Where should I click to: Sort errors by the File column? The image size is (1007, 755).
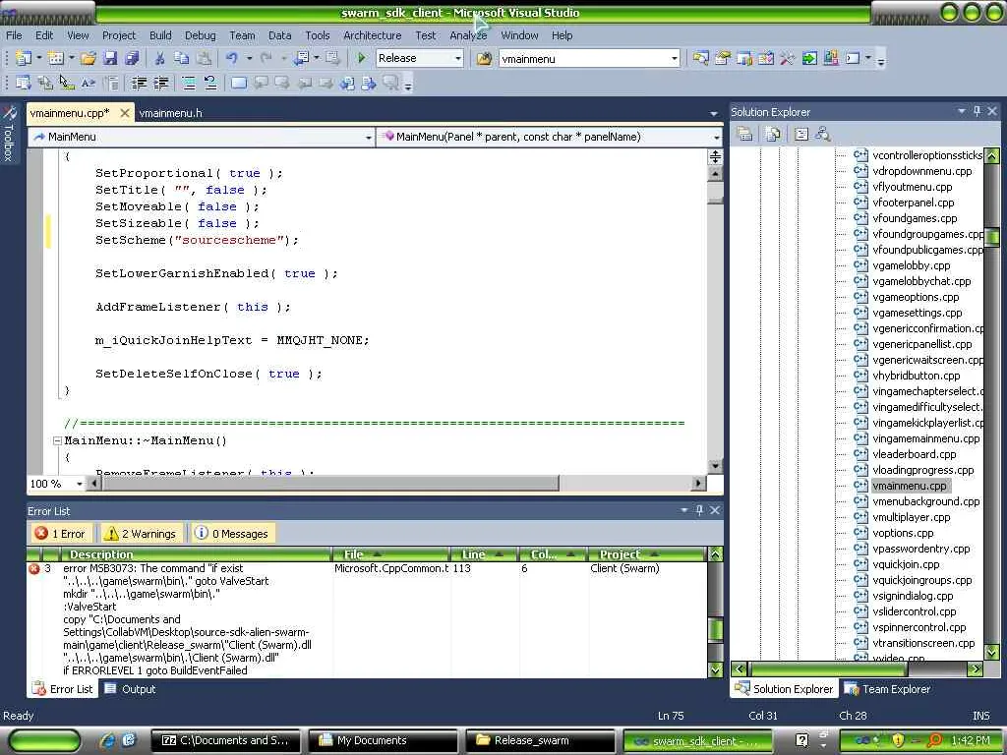[390, 554]
